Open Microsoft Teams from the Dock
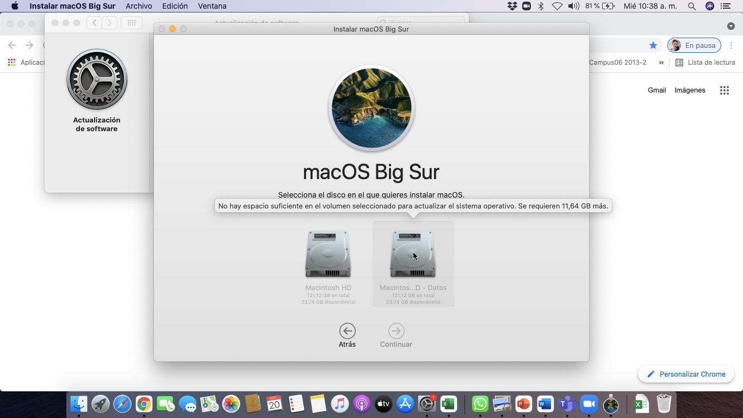 (x=567, y=404)
